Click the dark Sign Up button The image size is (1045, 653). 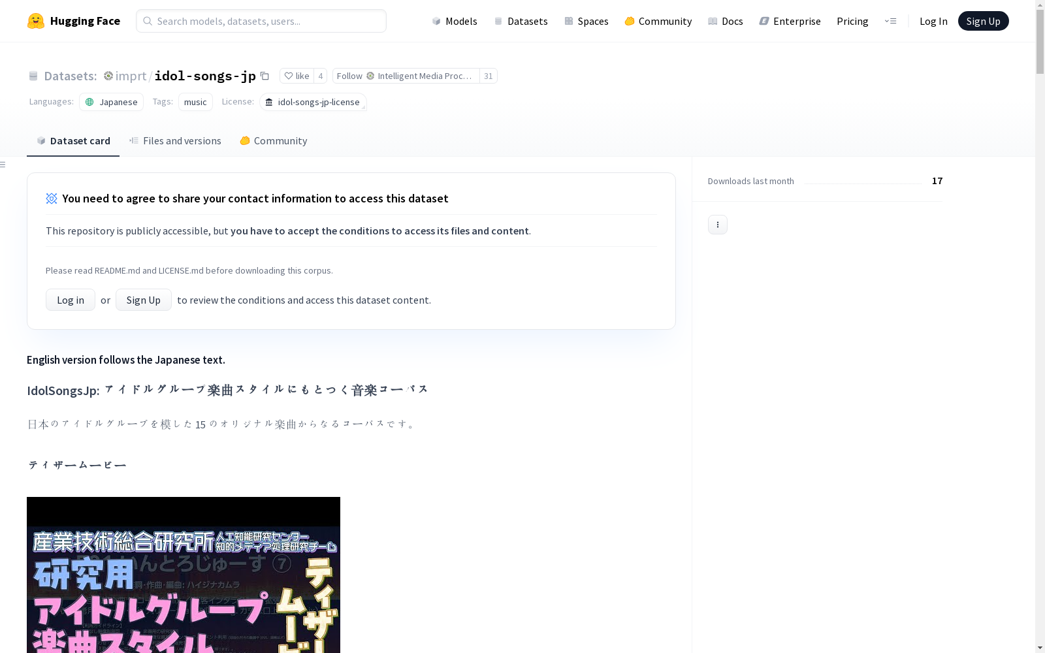[x=983, y=21]
